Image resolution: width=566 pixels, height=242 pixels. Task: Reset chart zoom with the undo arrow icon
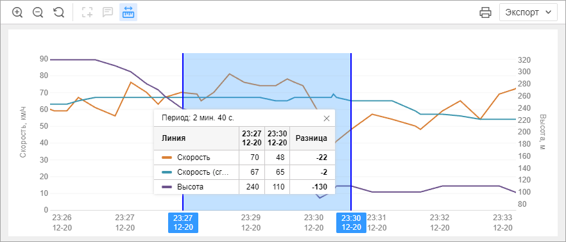click(58, 12)
